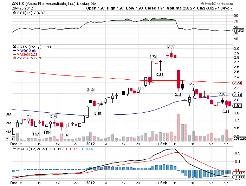
Task: Click the 2.73 price label
Action: 153,57
